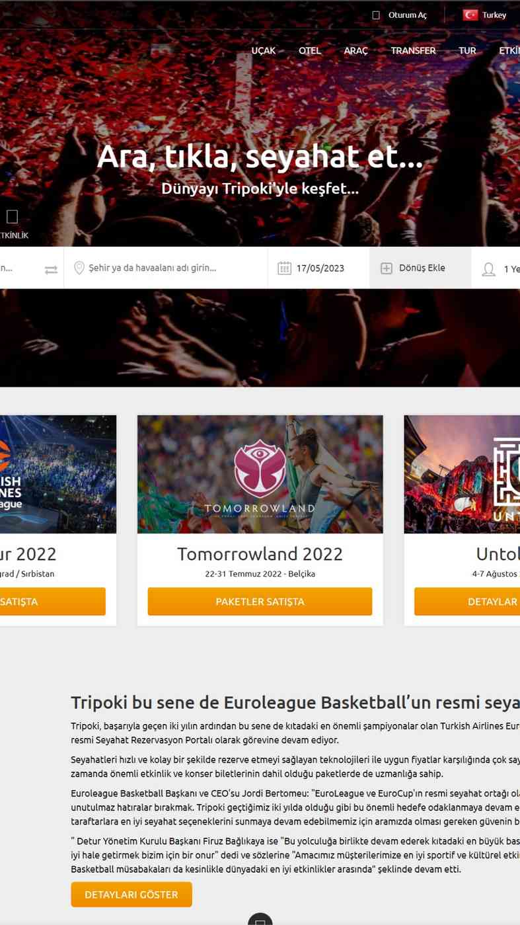Toggle Dönüş Ekle return date
The width and height of the screenshot is (520, 925).
pyautogui.click(x=420, y=268)
